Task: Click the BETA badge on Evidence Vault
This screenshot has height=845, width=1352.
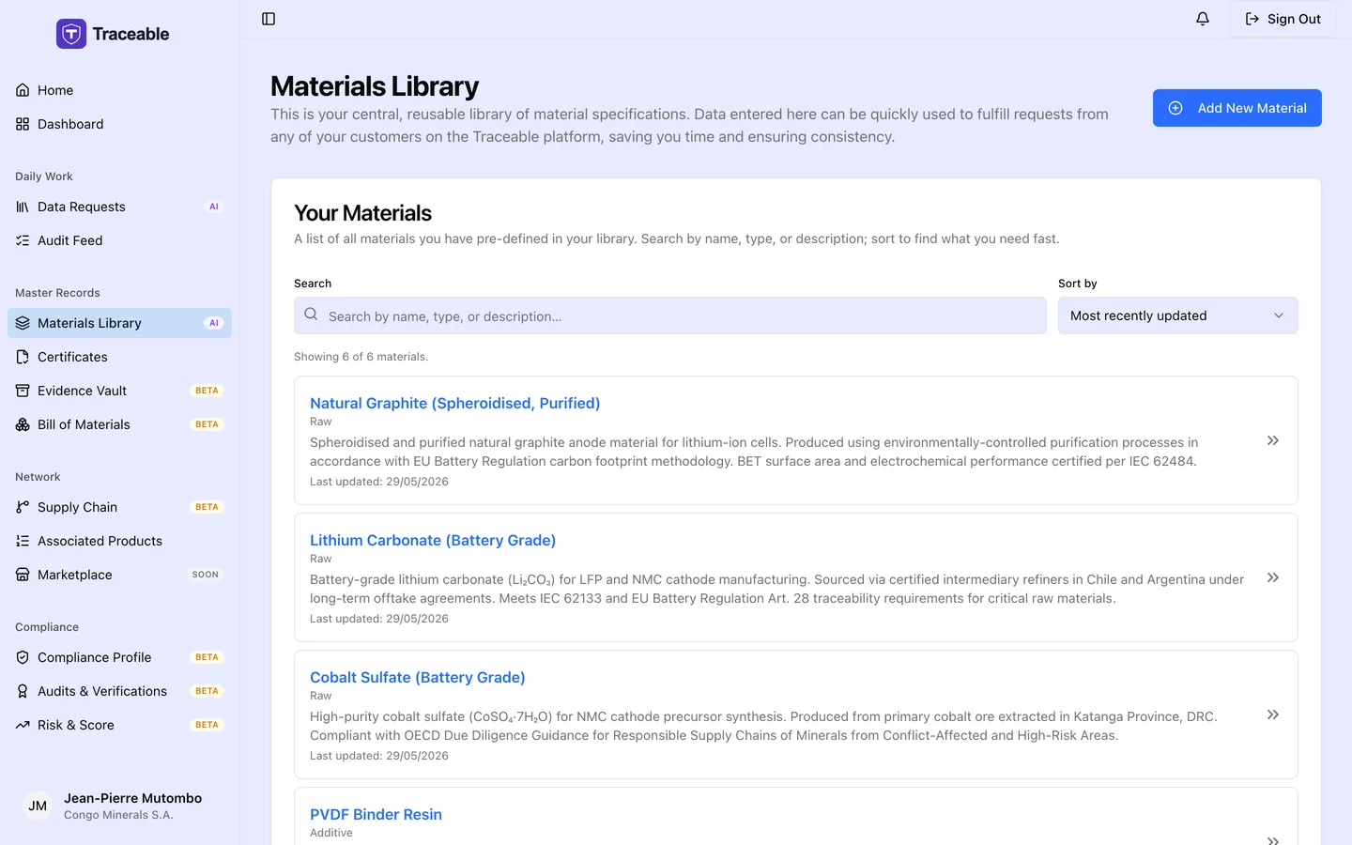Action: (x=207, y=391)
